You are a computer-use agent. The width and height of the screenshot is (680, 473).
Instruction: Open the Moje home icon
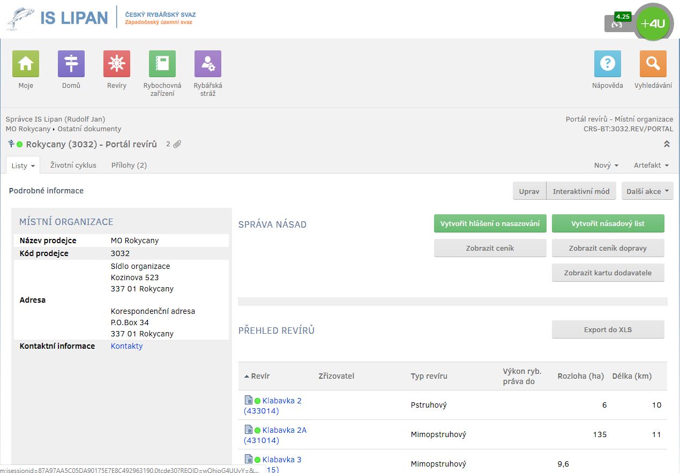(x=26, y=64)
